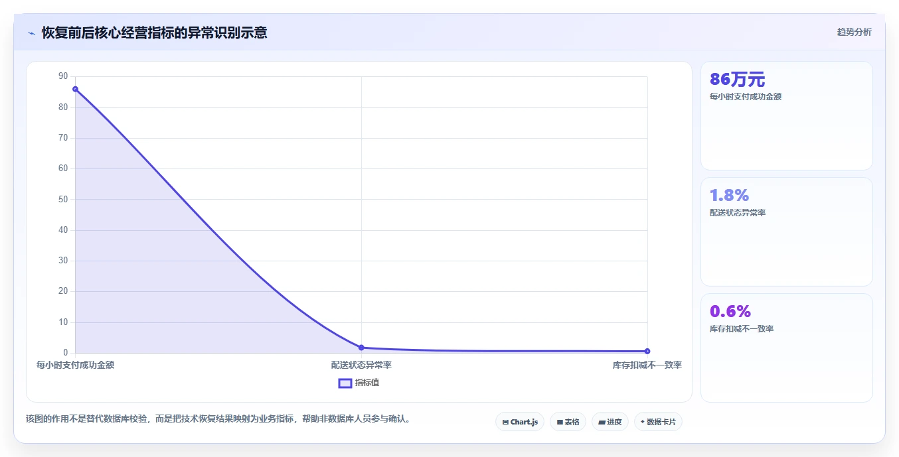Viewport: 899px width, 457px height.
Task: Click the data point at 每小时支付成功金额
Action: coord(75,89)
